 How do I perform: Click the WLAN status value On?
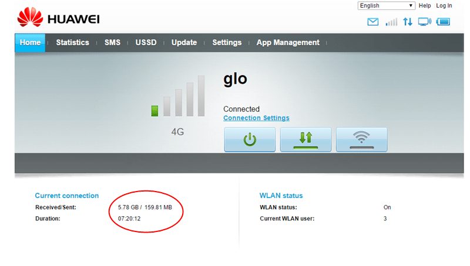tap(387, 207)
